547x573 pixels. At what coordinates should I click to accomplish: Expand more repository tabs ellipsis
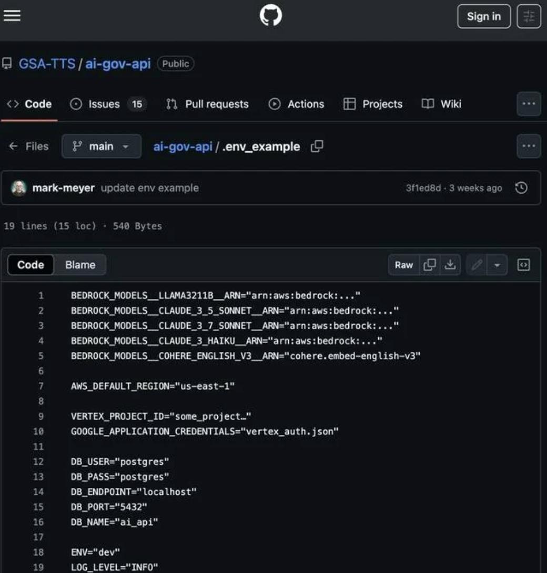point(529,104)
